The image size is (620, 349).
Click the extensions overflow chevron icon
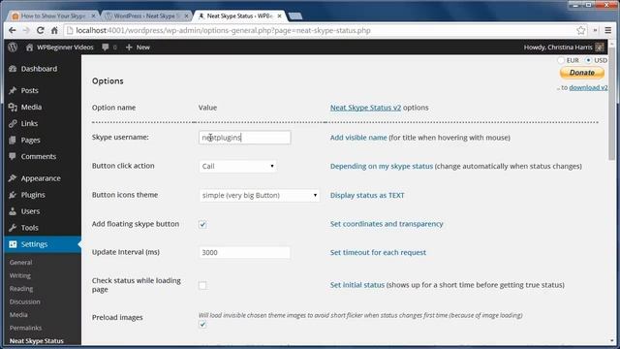tap(595, 30)
